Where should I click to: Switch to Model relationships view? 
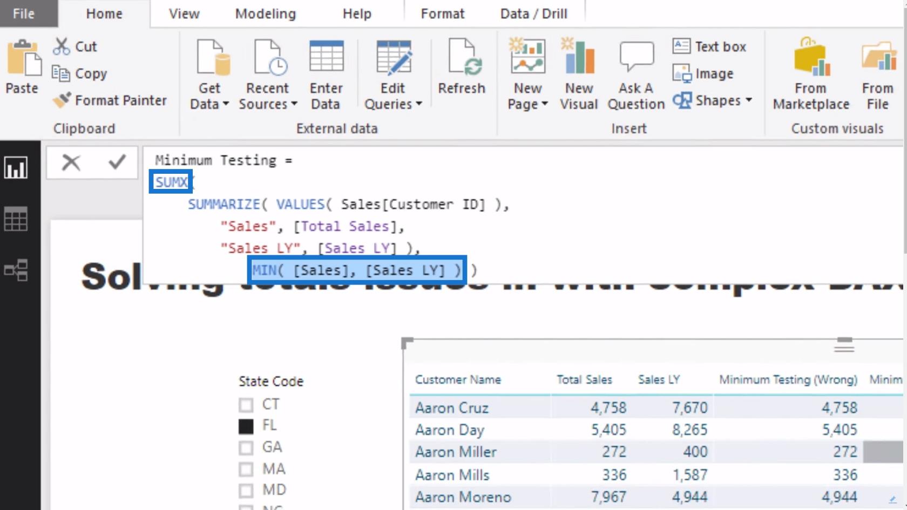pos(16,270)
